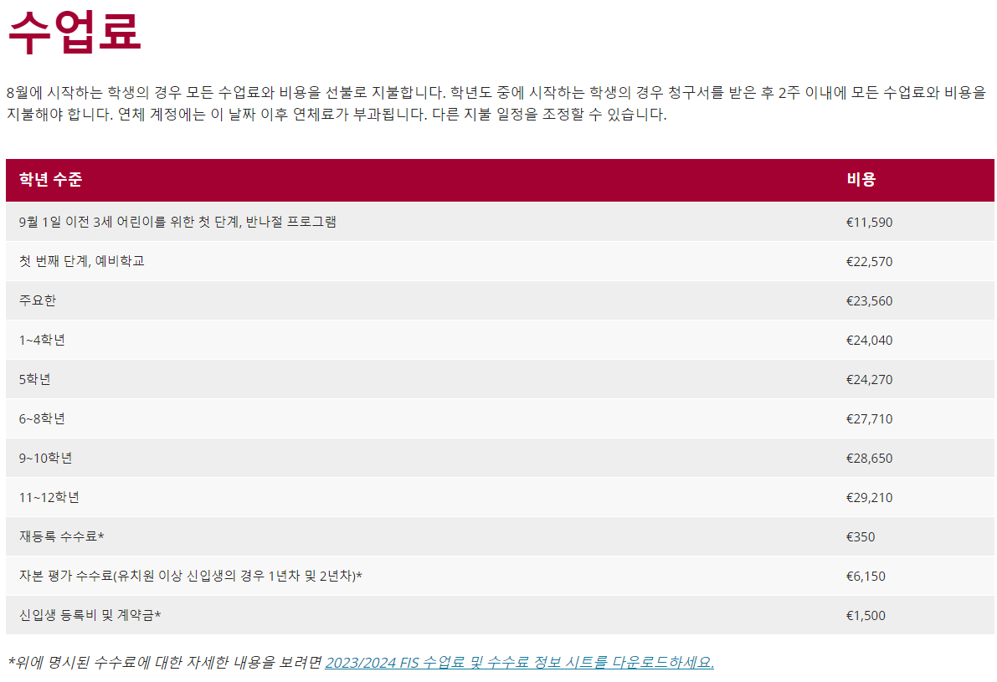Select the price €24,040

coord(869,341)
